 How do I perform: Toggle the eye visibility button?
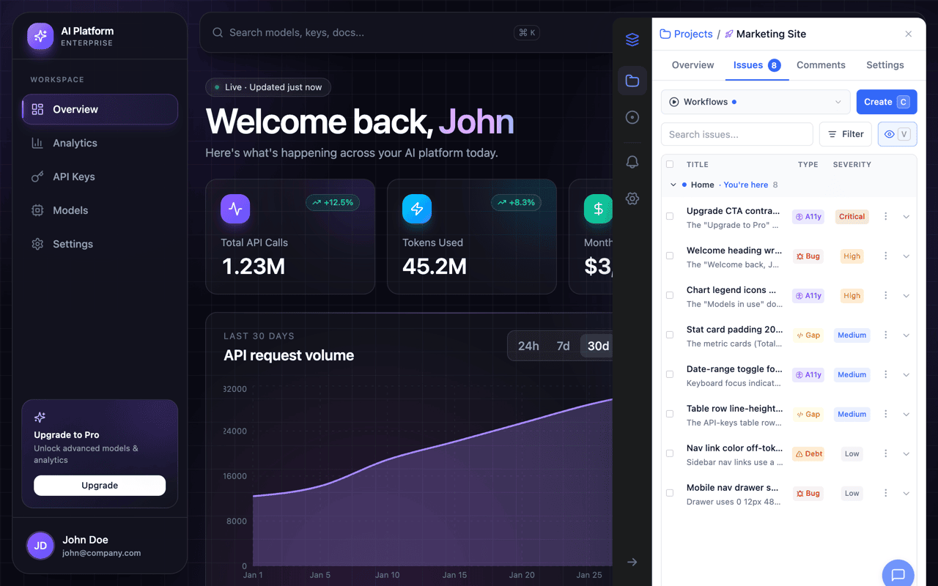tap(897, 134)
